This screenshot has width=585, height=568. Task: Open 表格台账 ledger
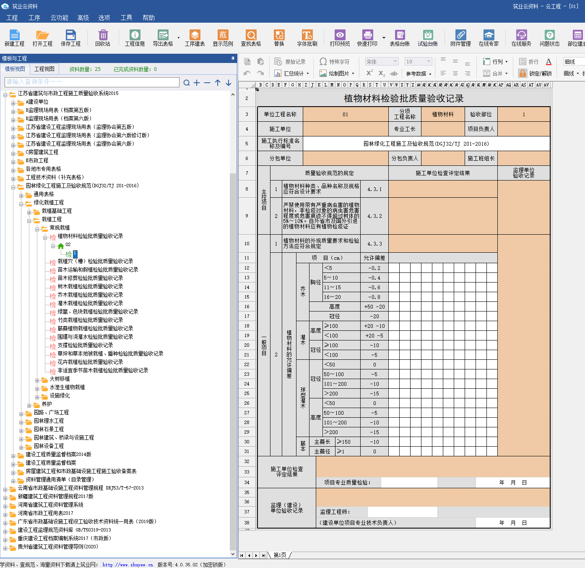[400, 38]
